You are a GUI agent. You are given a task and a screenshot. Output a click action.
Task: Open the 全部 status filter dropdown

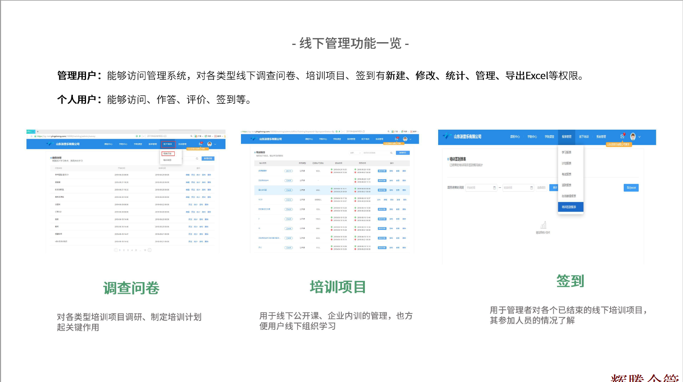click(x=354, y=153)
